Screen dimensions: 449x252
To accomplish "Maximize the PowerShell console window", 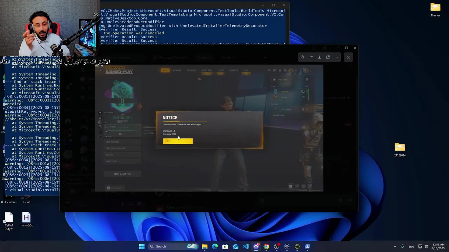I will pyautogui.click(x=273, y=5).
